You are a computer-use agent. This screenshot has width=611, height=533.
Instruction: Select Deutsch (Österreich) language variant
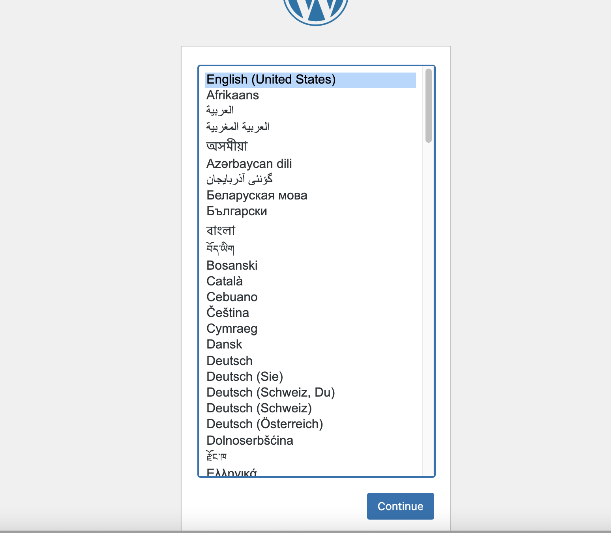pos(264,424)
